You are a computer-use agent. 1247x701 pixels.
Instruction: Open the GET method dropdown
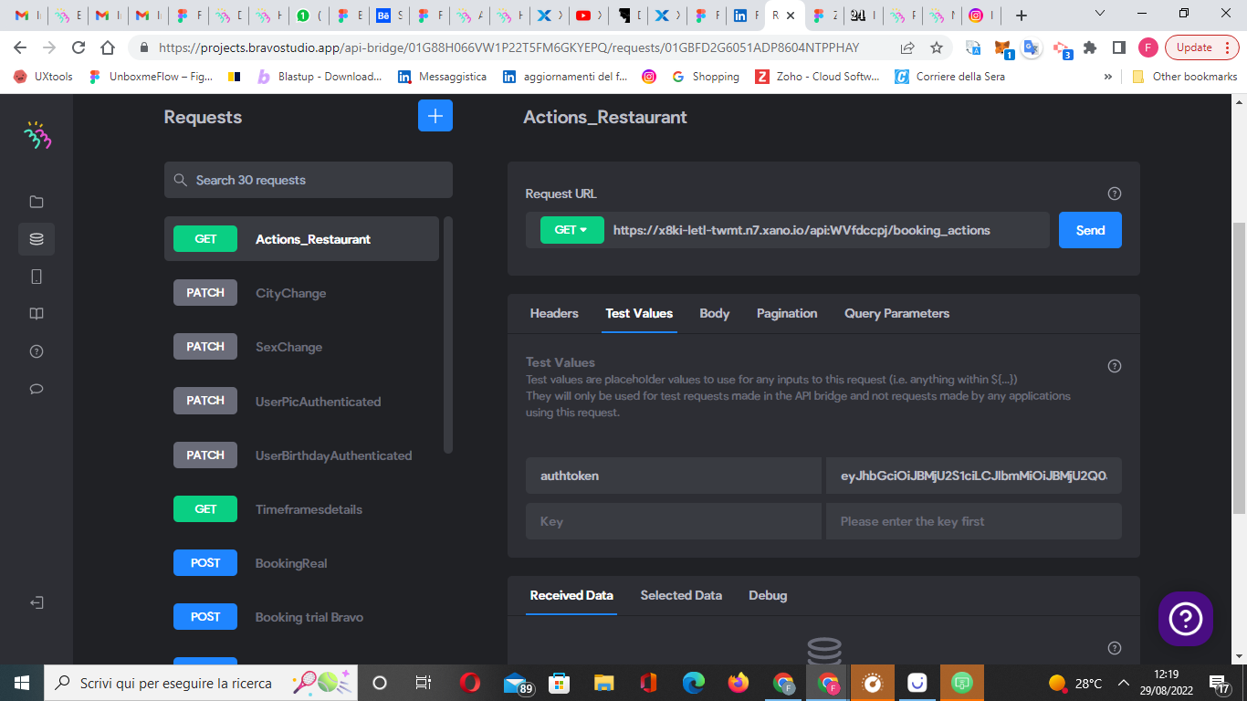pos(571,230)
